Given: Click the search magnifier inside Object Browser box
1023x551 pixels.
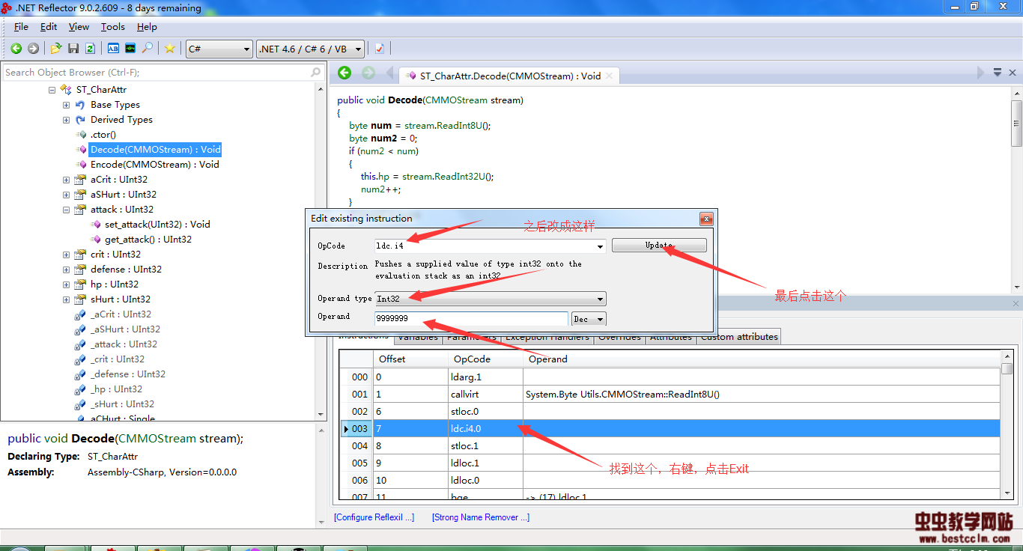Looking at the screenshot, I should [x=317, y=73].
